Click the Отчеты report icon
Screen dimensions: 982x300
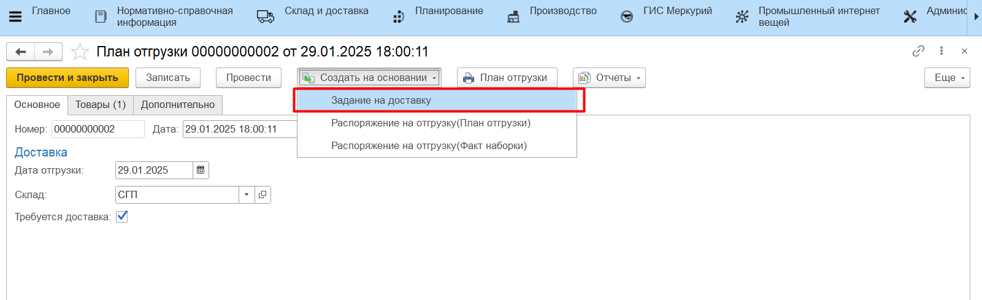click(585, 78)
